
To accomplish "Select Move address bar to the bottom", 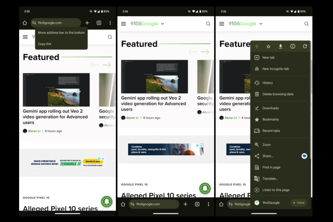I will pos(61,33).
